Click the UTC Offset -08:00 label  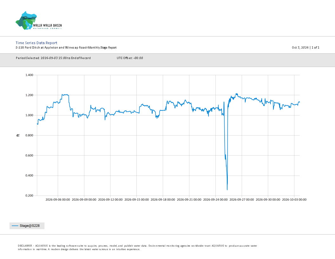[130, 58]
